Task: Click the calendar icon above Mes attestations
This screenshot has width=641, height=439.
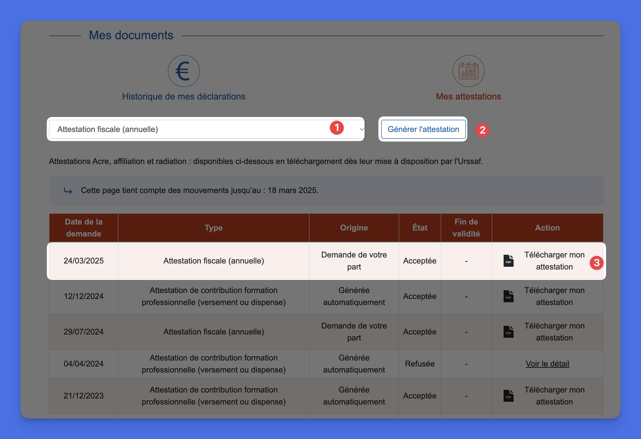Action: [468, 71]
